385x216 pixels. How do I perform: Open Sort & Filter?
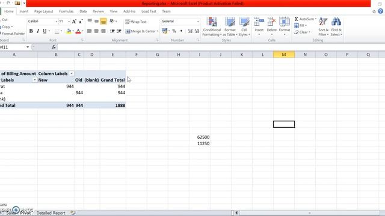coord(324,27)
